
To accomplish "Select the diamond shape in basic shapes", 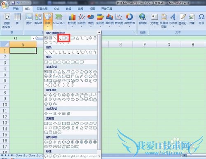I will pyautogui.click(x=77, y=71).
